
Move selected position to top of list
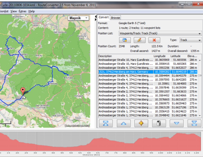coord(106,123)
